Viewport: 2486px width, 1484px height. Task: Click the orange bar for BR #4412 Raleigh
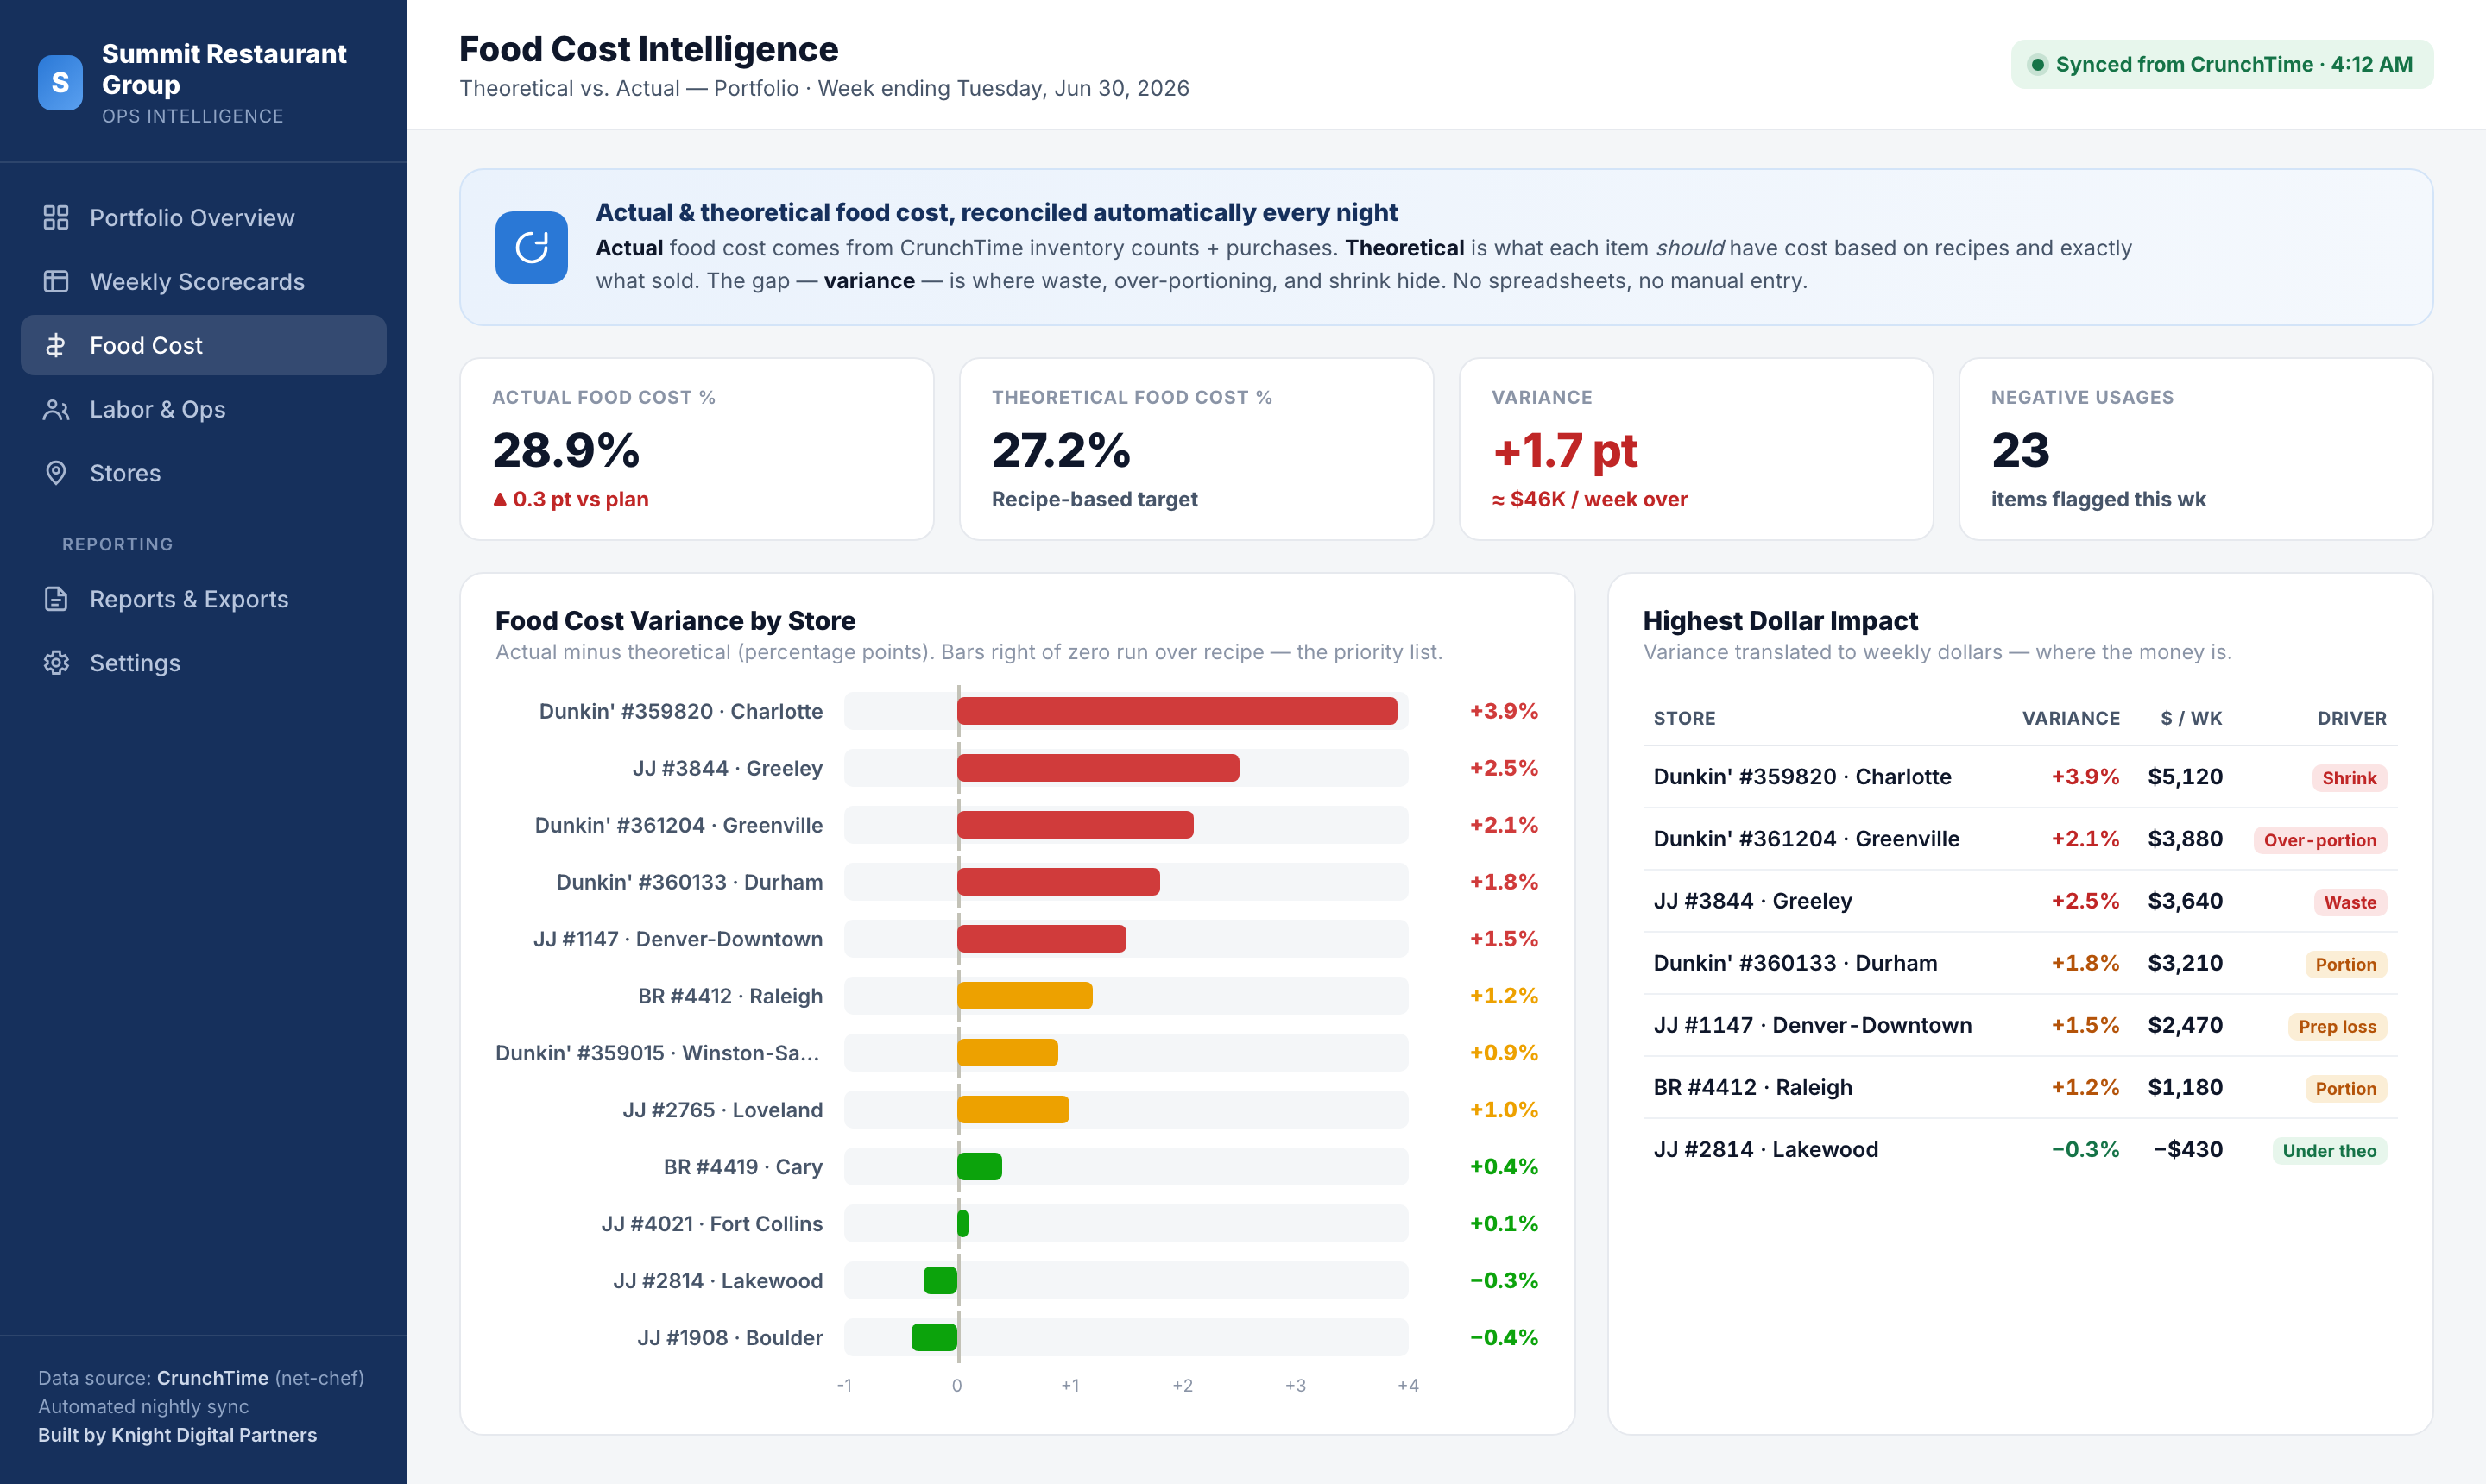point(1025,996)
